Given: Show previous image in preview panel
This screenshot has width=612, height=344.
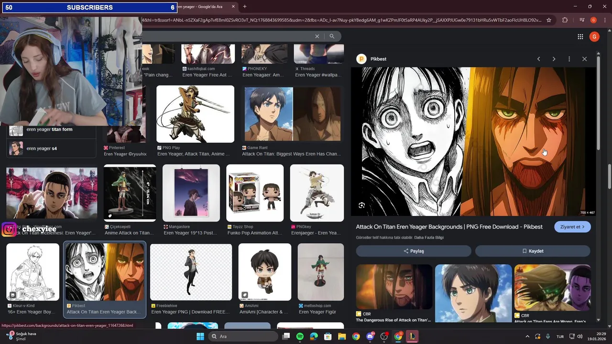Looking at the screenshot, I should (538, 59).
